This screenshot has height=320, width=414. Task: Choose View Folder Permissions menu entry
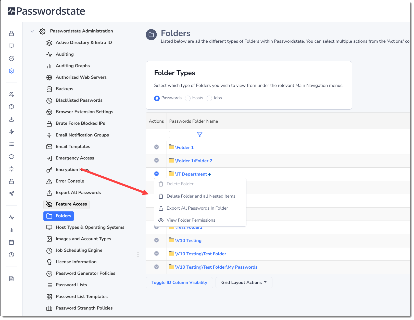200,220
